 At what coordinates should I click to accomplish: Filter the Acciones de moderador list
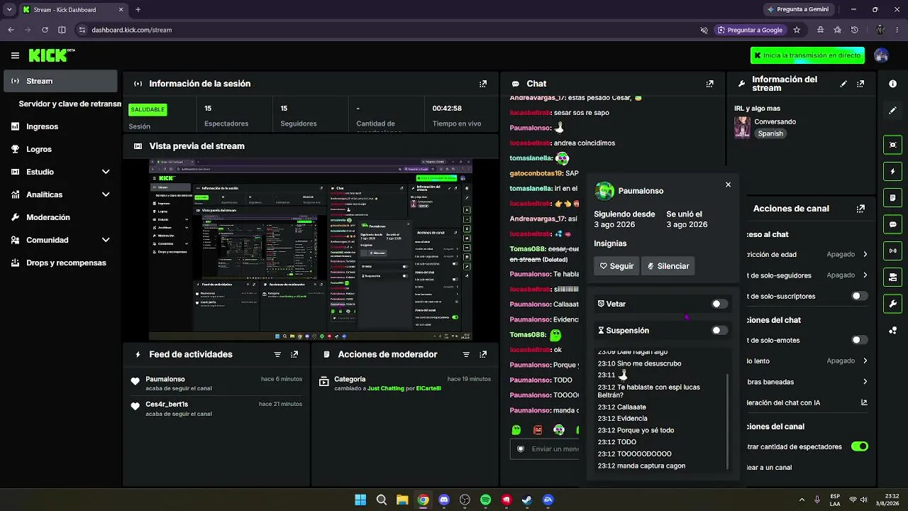pyautogui.click(x=466, y=354)
